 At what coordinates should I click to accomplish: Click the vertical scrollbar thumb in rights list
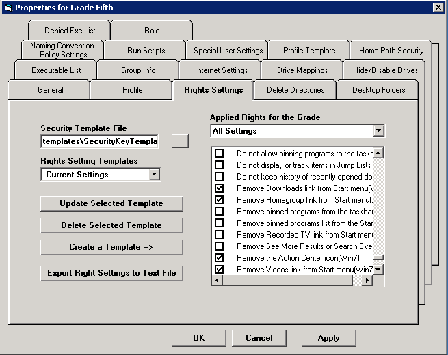(x=378, y=258)
